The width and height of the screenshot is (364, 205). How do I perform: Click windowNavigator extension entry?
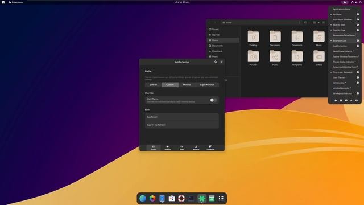(x=345, y=88)
